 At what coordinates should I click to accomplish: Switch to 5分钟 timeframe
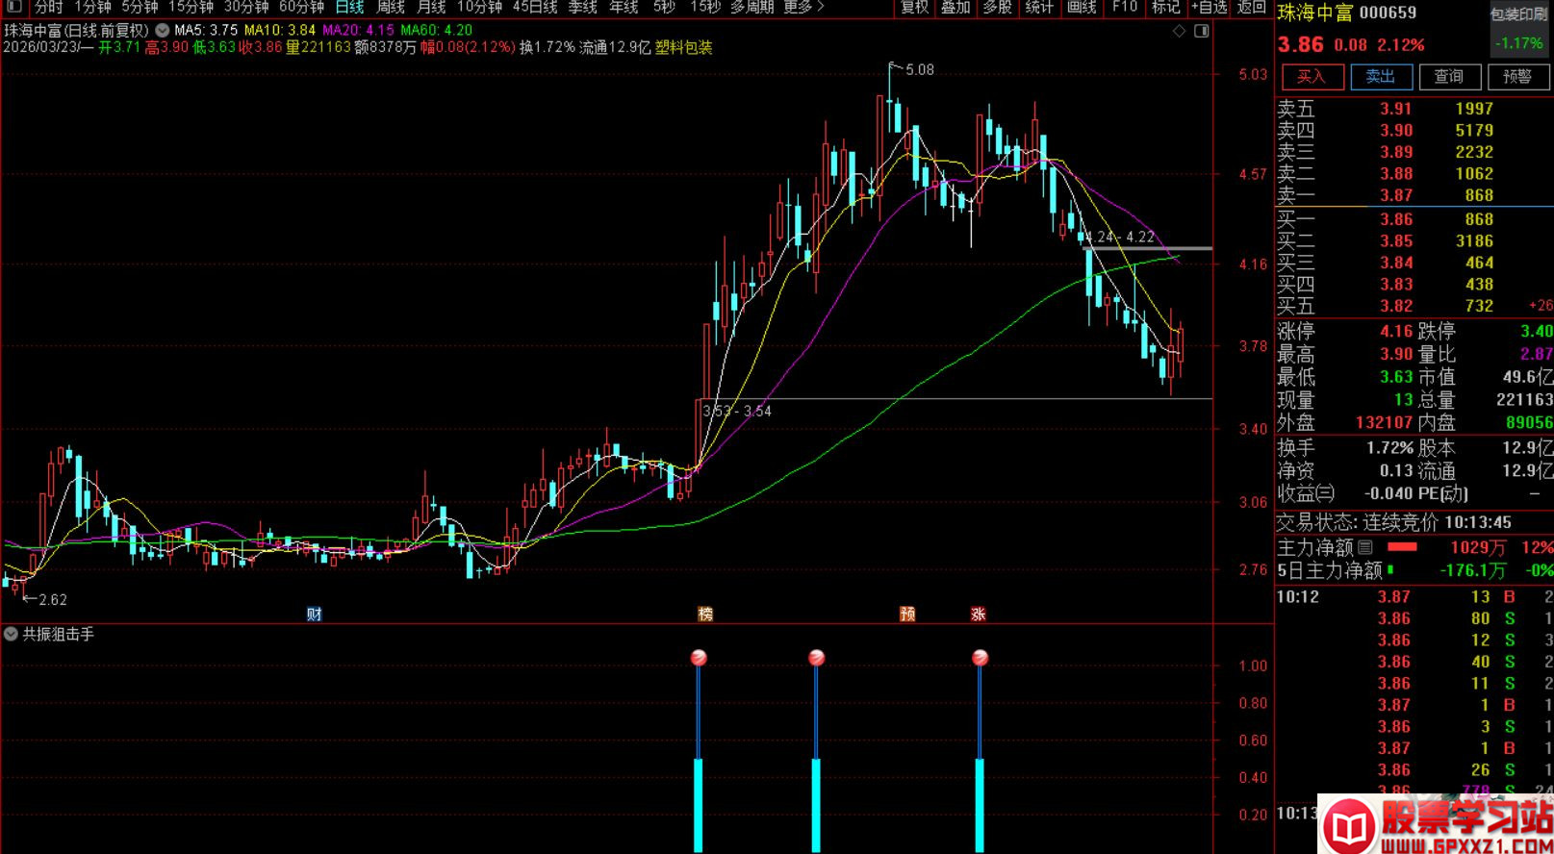[140, 7]
